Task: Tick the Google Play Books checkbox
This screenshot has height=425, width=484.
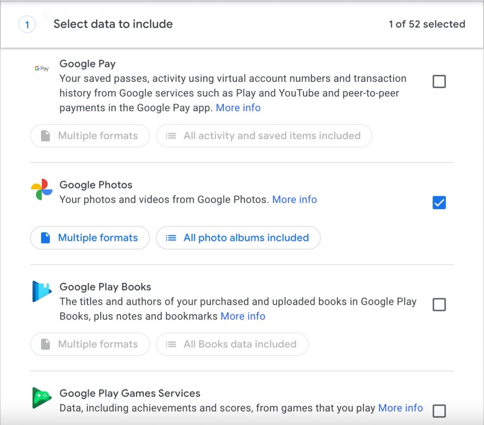Action: pyautogui.click(x=439, y=304)
